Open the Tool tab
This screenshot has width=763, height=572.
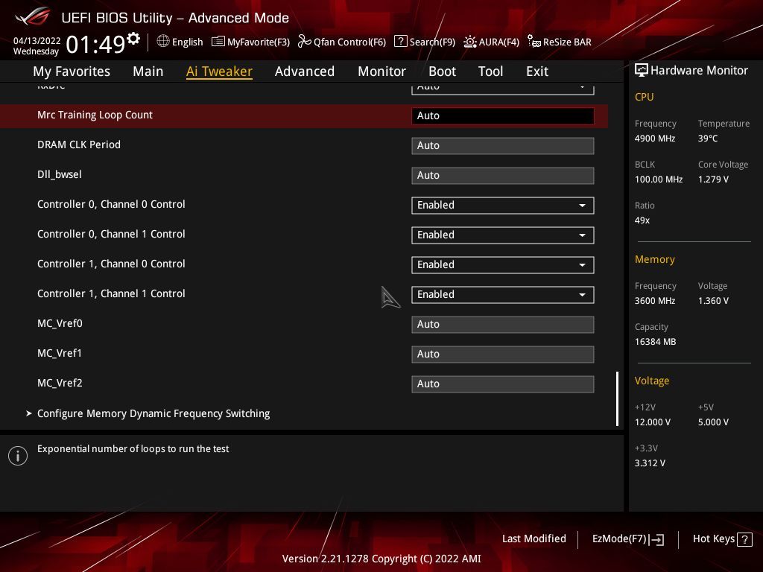[490, 71]
